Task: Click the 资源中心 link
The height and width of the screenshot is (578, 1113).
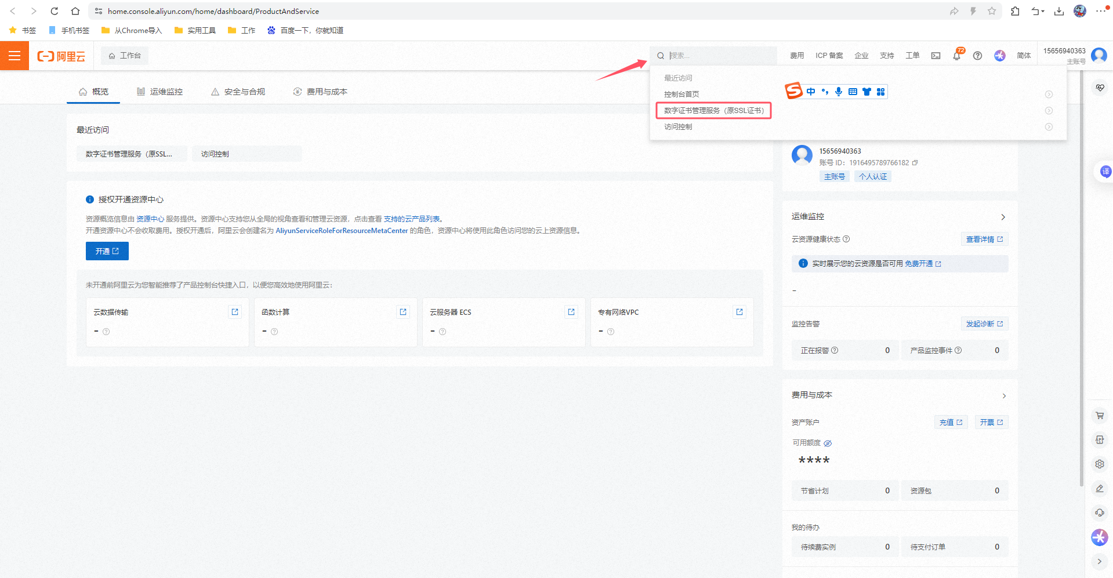Action: point(150,219)
